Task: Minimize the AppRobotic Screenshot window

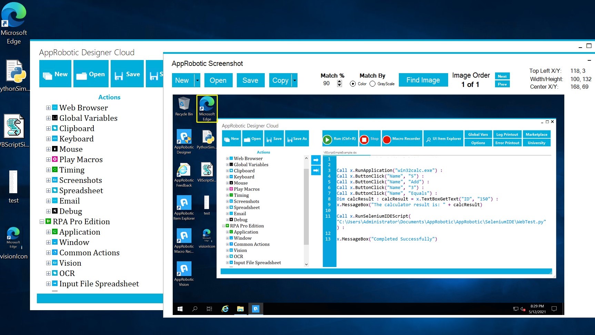Action: point(589,60)
